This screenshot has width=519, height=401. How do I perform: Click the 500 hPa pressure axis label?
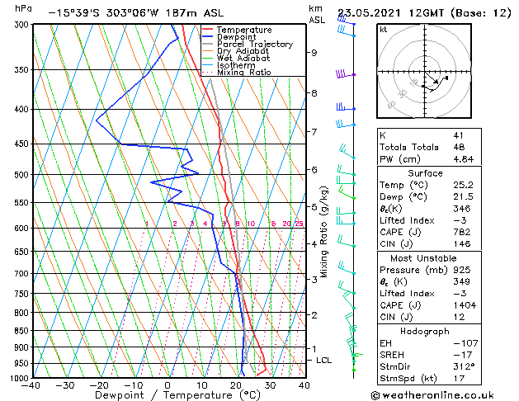pos(22,175)
